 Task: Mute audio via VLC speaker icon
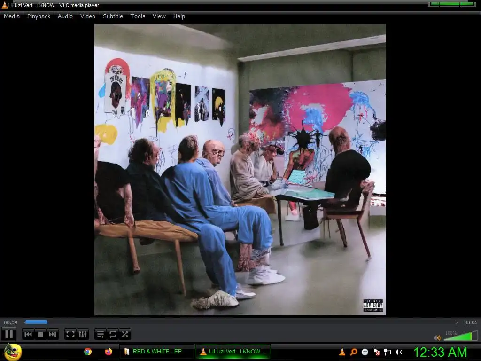(437, 337)
